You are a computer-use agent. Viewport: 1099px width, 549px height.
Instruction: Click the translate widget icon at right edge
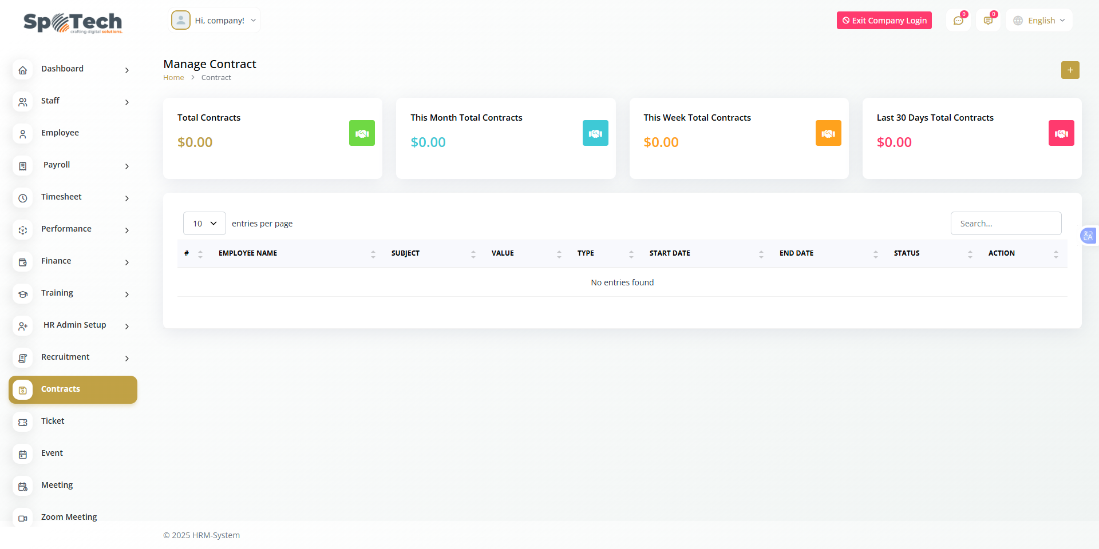pos(1088,236)
